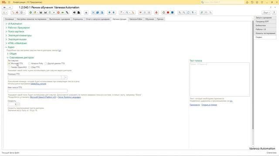Open favorites star icon in title bar

[x=257, y=2]
